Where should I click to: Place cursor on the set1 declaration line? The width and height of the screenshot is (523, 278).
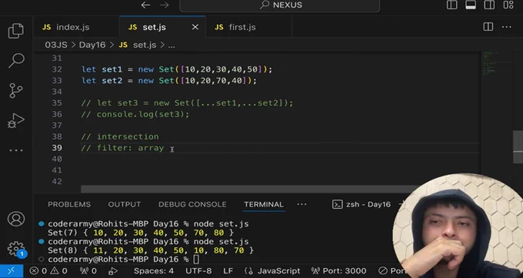177,69
